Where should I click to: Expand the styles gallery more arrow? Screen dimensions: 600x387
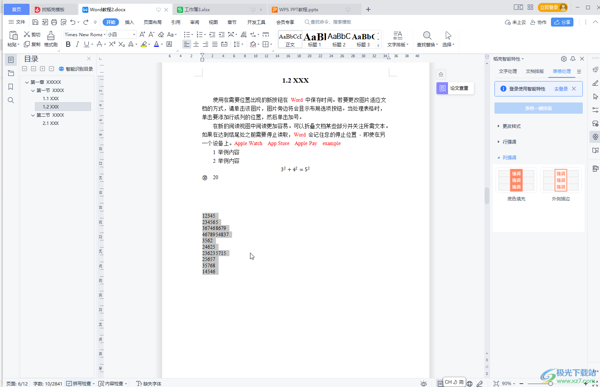[378, 46]
